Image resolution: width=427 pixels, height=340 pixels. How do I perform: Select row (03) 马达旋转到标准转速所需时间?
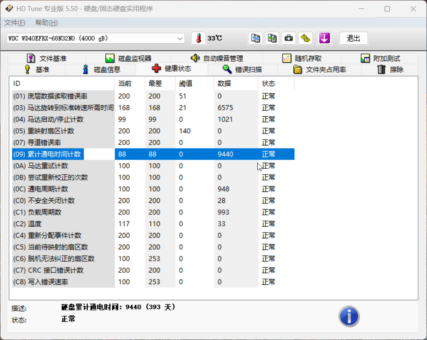(x=153, y=107)
